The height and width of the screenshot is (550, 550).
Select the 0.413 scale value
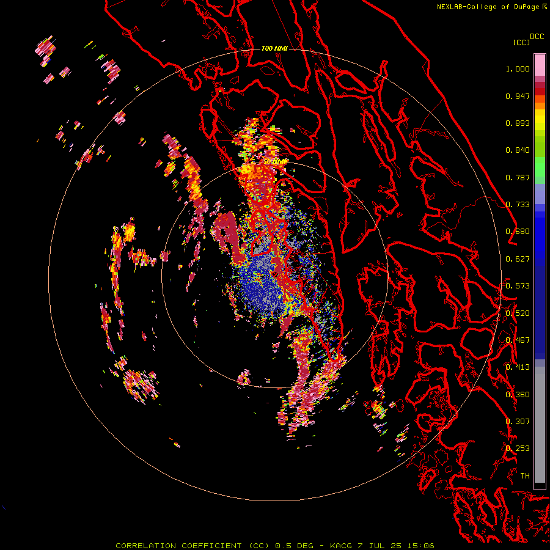pos(518,367)
